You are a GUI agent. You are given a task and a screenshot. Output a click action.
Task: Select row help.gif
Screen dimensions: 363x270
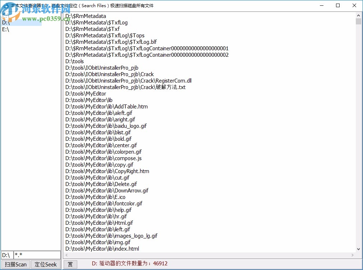click(x=98, y=210)
